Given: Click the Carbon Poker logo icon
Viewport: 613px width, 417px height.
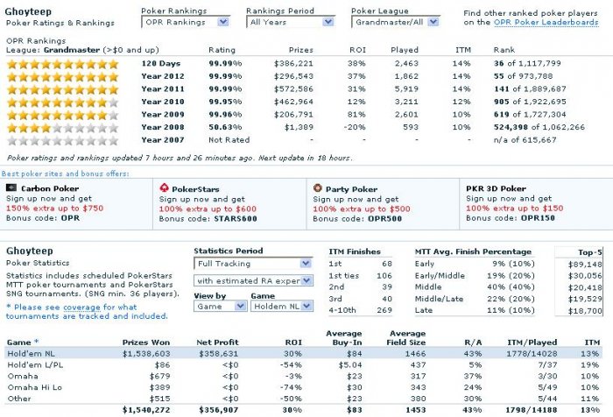Looking at the screenshot, I should pyautogui.click(x=11, y=188).
